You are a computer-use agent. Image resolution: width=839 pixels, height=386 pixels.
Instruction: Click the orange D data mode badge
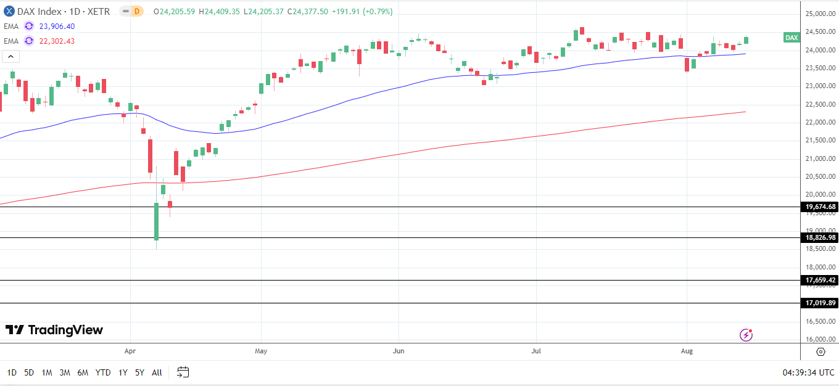click(x=137, y=11)
